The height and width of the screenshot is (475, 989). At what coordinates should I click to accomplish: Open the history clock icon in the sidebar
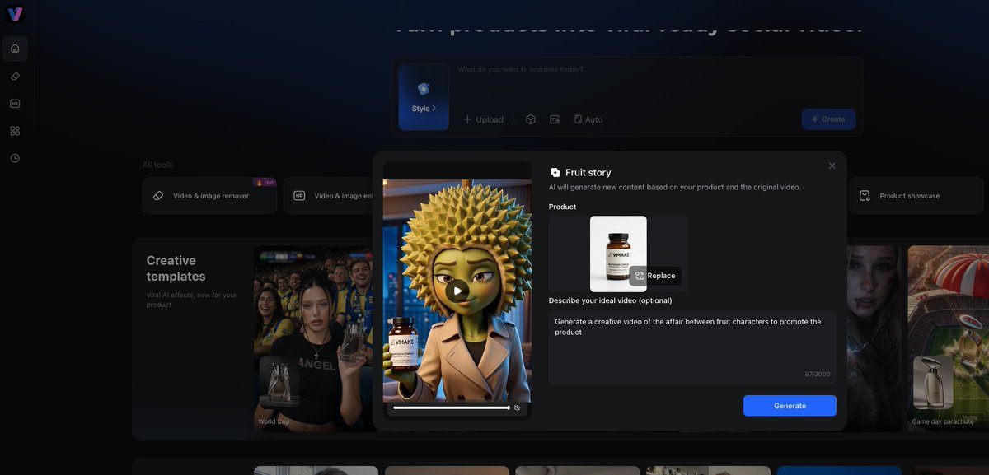[15, 158]
